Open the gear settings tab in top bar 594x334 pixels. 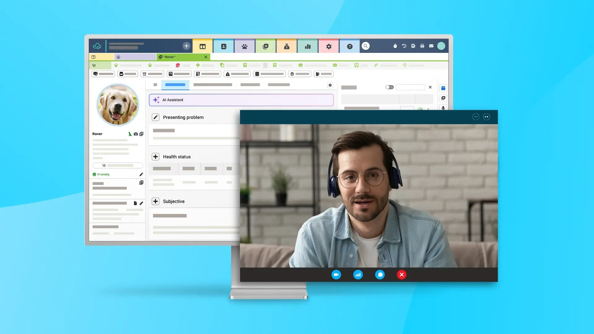(329, 46)
